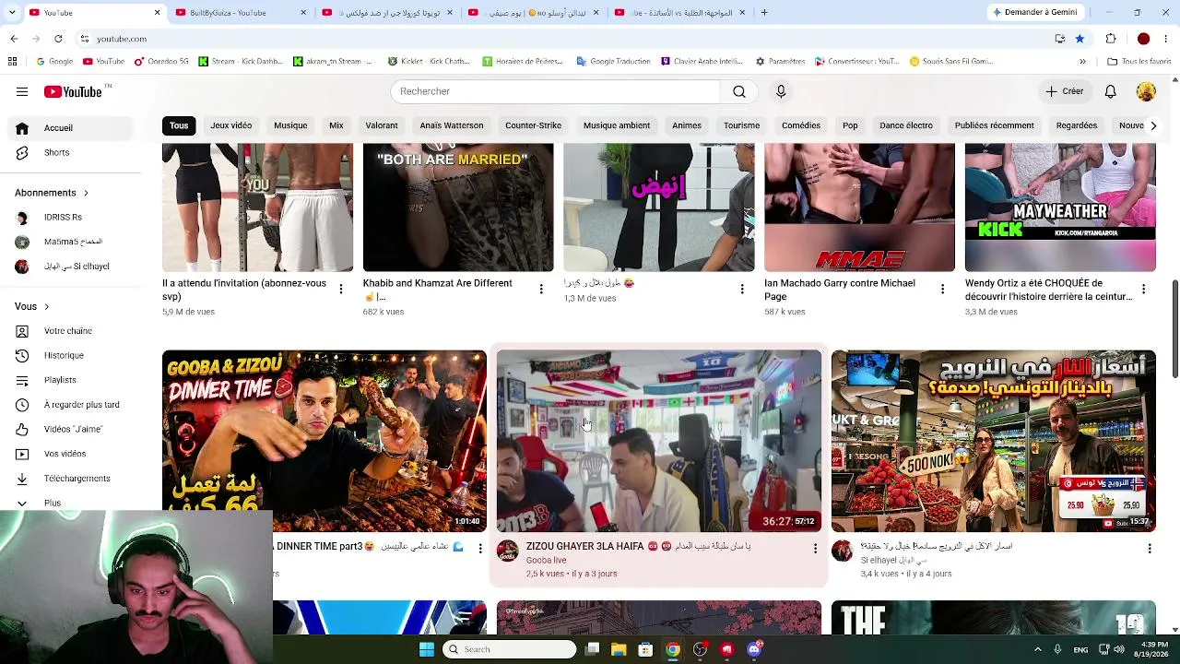Open the YouTube guide hamburger menu

point(22,91)
